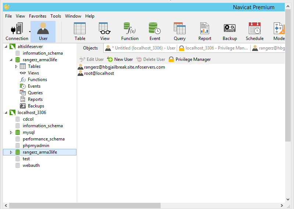The image size is (294, 209).
Task: Switch to the rangerz@hbg user tab
Action: [268, 48]
